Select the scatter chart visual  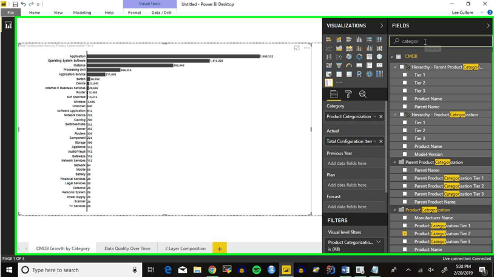click(339, 56)
